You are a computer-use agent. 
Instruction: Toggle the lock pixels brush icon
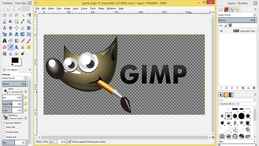226,25
